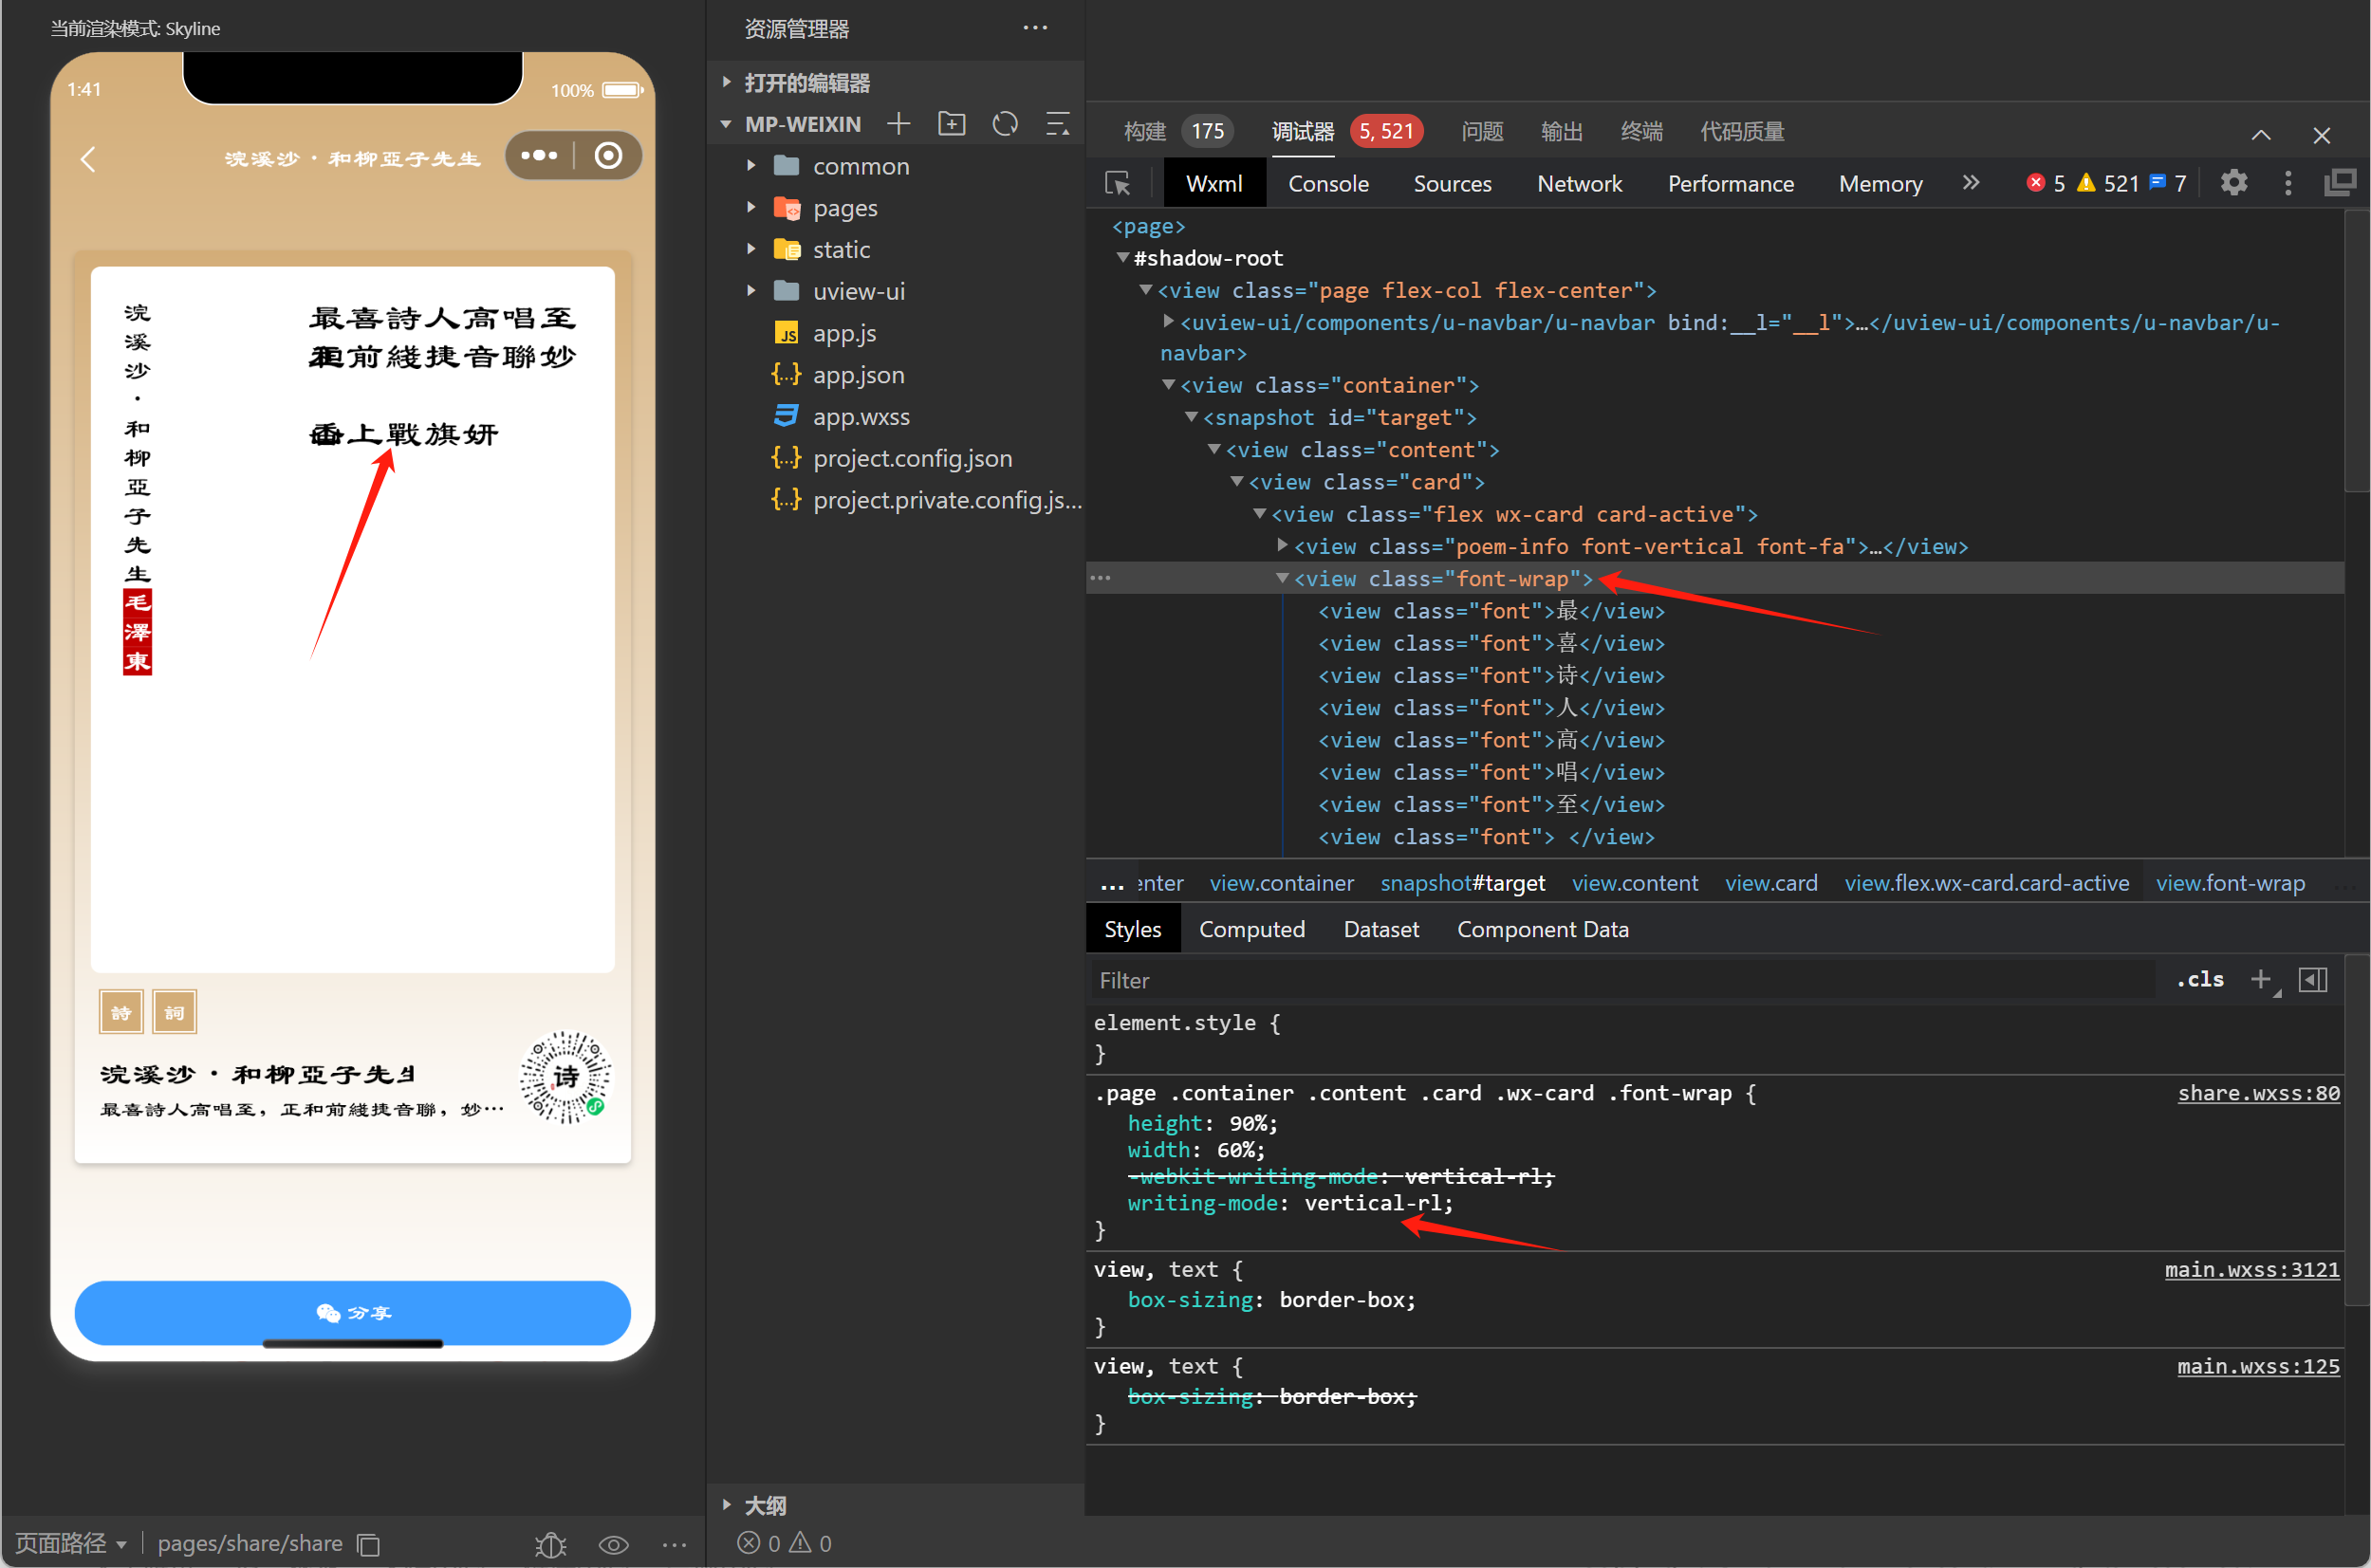Collapse all folders in explorer header
This screenshot has height=1568, width=2371.
(x=1057, y=124)
